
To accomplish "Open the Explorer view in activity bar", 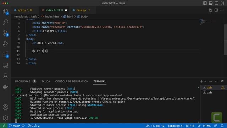I will pyautogui.click(x=6, y=12).
